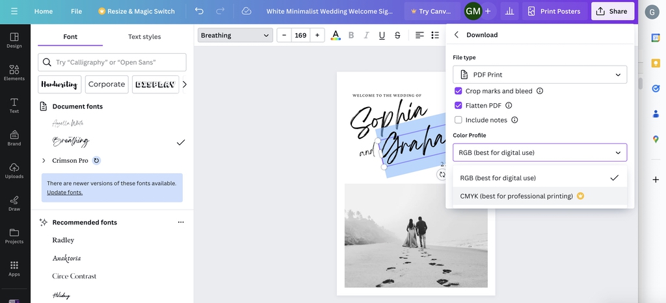This screenshot has width=666, height=303.
Task: Open the File type PDF Print dropdown
Action: click(539, 75)
